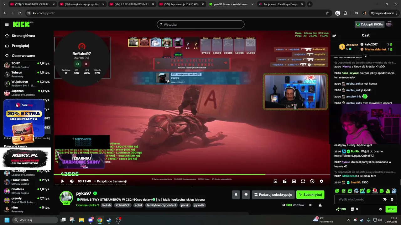Open the channel points 190 balance
Image resolution: width=401 pixels, height=225 pixels.
coord(341,209)
